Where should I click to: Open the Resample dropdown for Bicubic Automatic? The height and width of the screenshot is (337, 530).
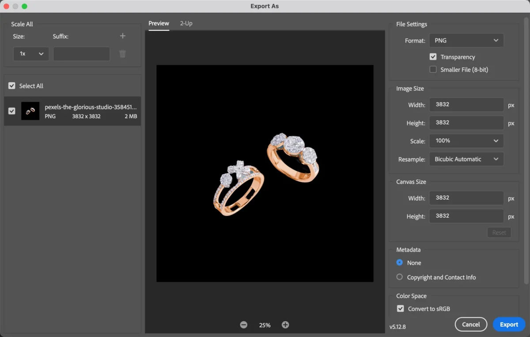coord(466,159)
